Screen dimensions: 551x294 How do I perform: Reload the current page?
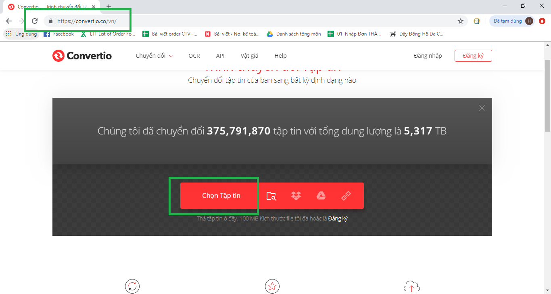coord(35,21)
